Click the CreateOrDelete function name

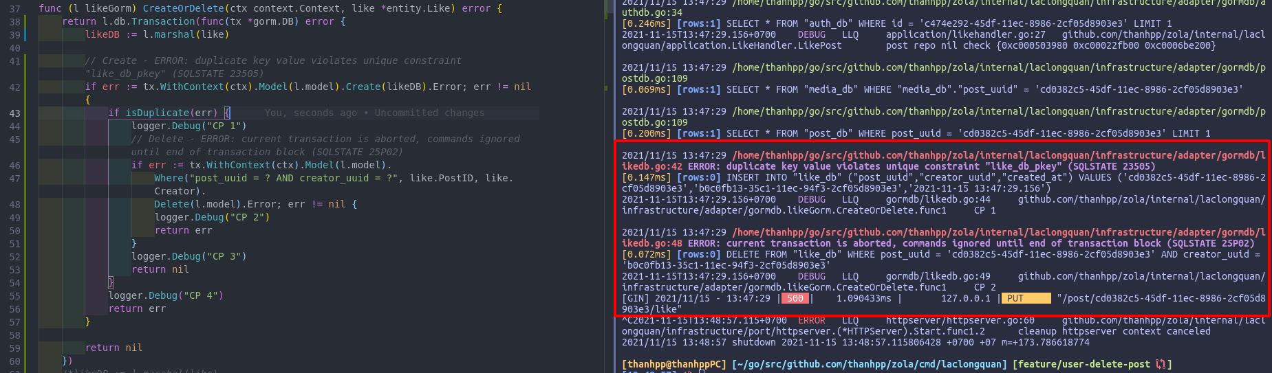click(x=183, y=8)
